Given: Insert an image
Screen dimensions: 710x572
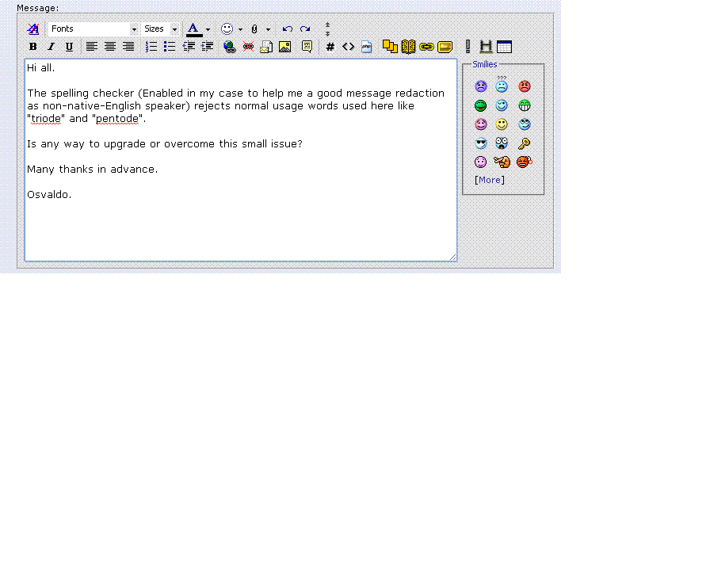Looking at the screenshot, I should (284, 47).
